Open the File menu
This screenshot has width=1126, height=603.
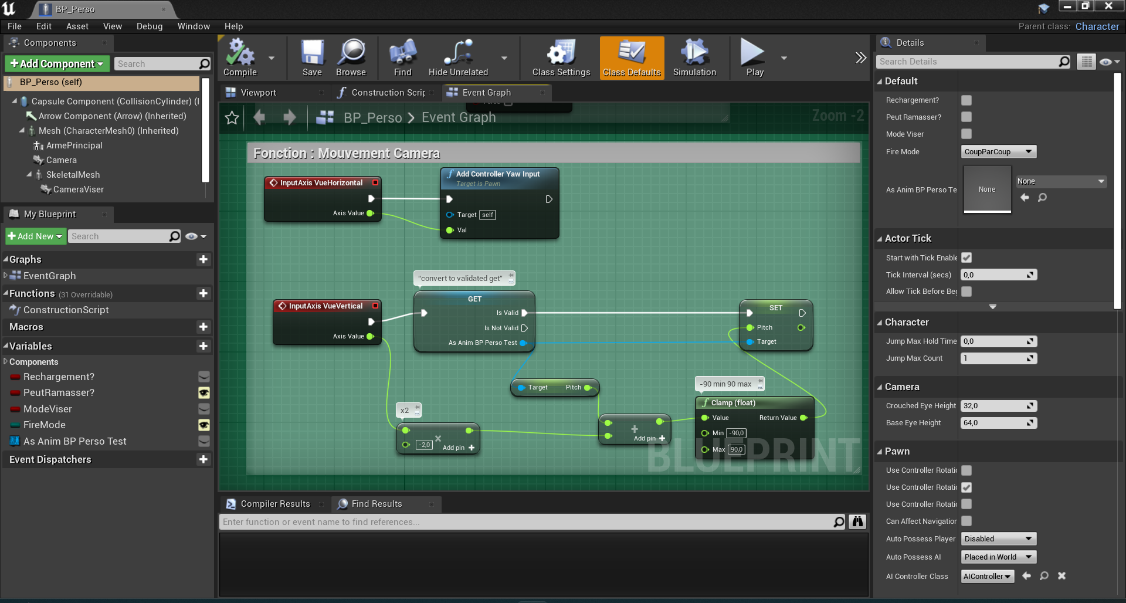15,26
